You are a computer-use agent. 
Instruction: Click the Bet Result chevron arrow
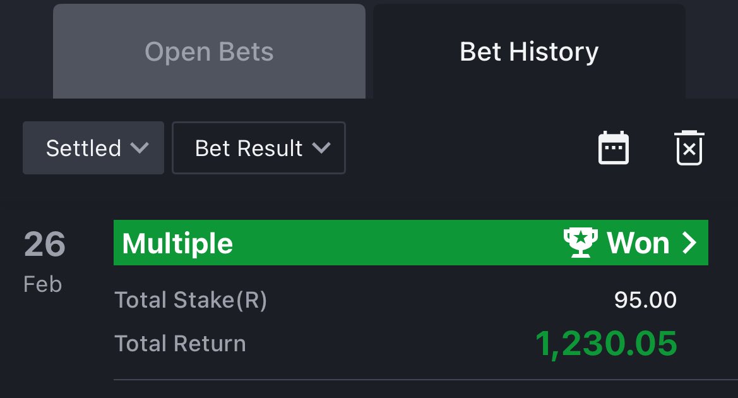coord(321,148)
